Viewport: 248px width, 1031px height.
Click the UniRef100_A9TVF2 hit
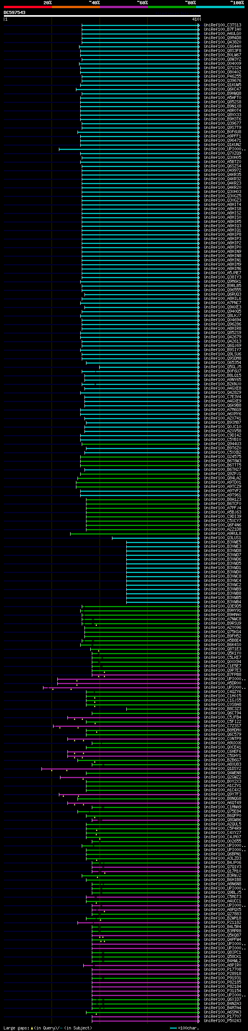pos(222,491)
